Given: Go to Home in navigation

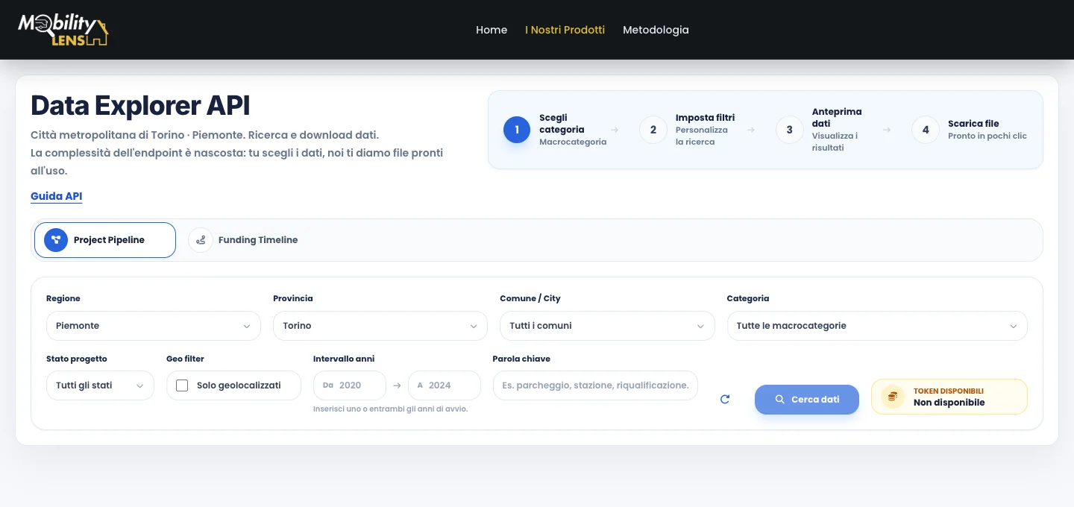Looking at the screenshot, I should 492,30.
